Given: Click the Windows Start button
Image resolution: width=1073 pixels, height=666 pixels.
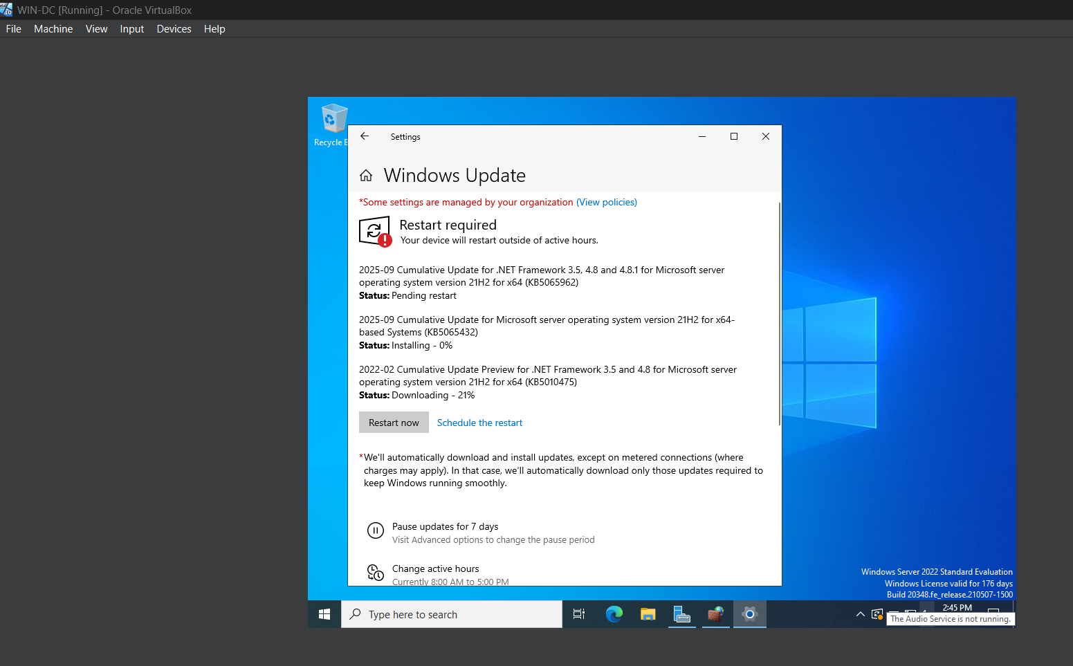Looking at the screenshot, I should [x=324, y=614].
